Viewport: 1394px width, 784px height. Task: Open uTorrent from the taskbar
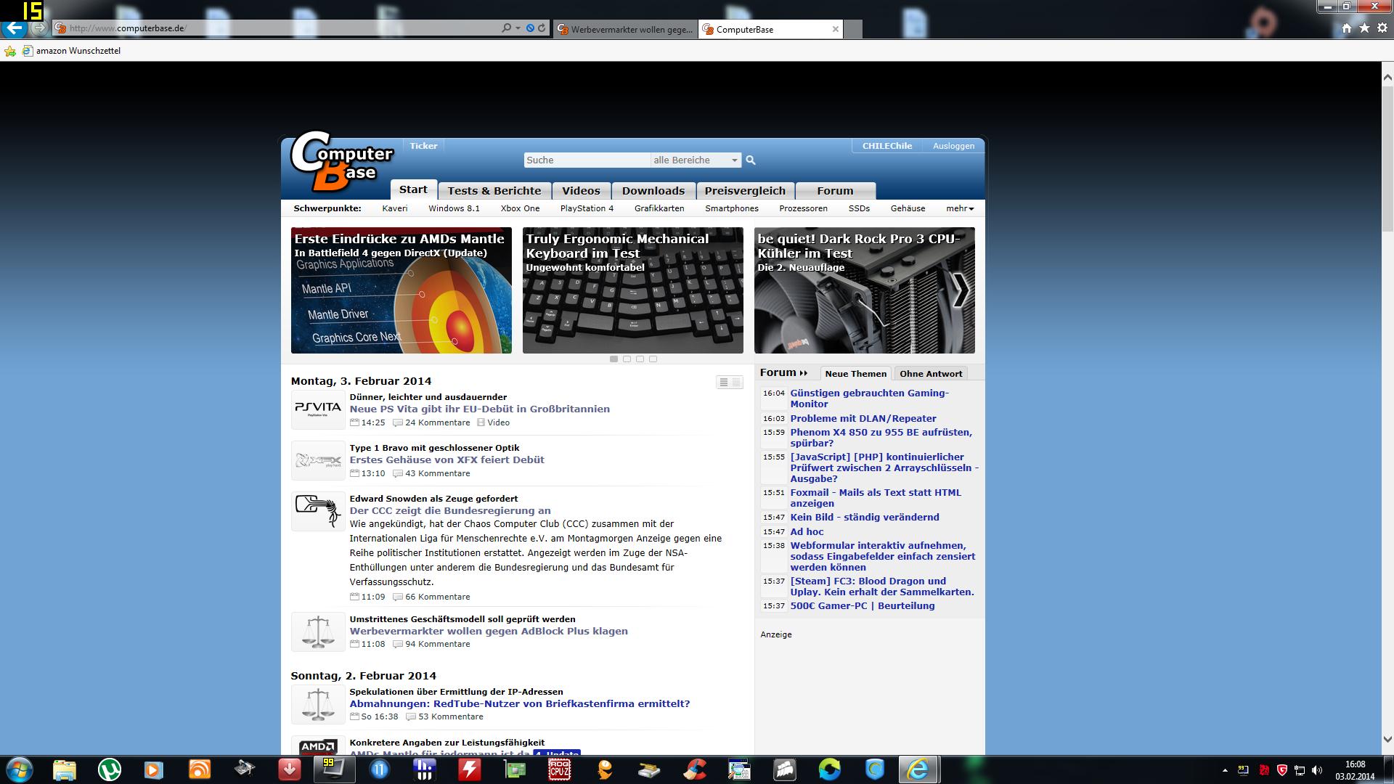coord(110,769)
